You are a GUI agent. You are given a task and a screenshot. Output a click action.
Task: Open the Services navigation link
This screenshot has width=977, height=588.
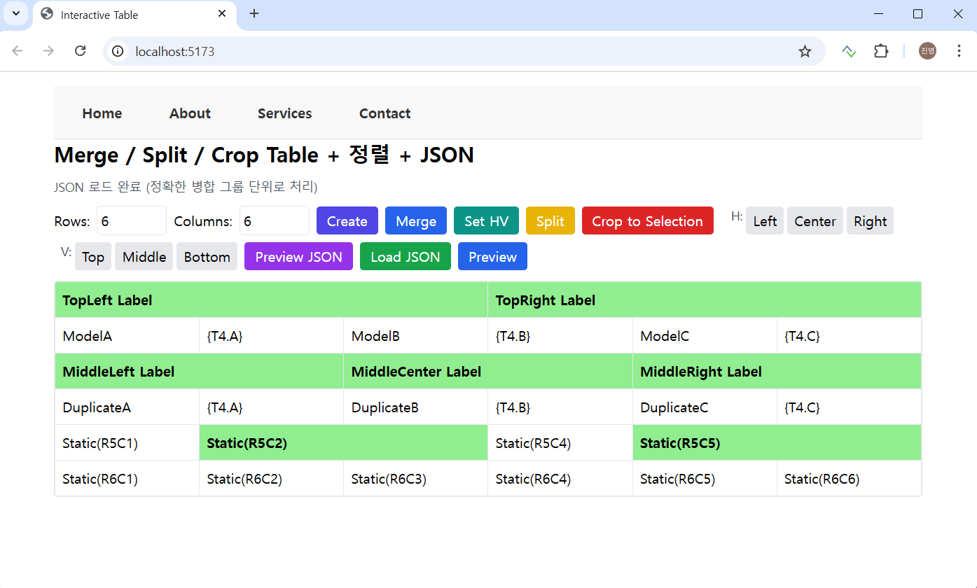pyautogui.click(x=284, y=113)
